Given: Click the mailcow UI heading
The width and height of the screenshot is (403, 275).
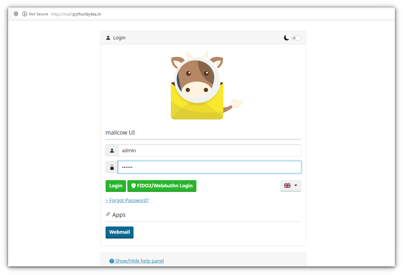Looking at the screenshot, I should point(120,132).
